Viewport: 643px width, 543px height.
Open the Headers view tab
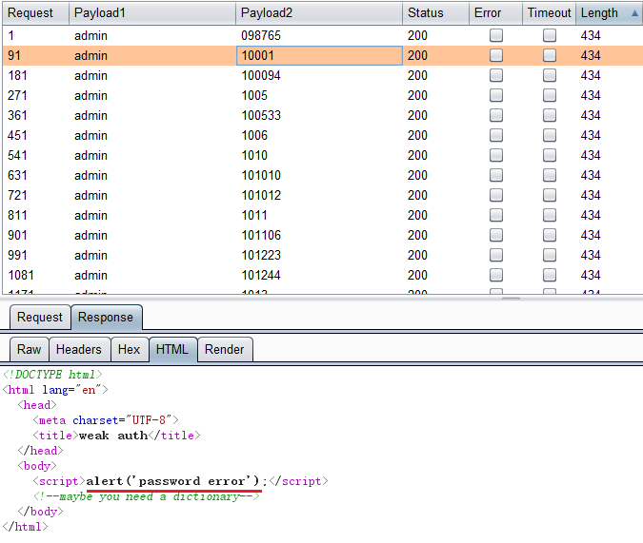(78, 350)
